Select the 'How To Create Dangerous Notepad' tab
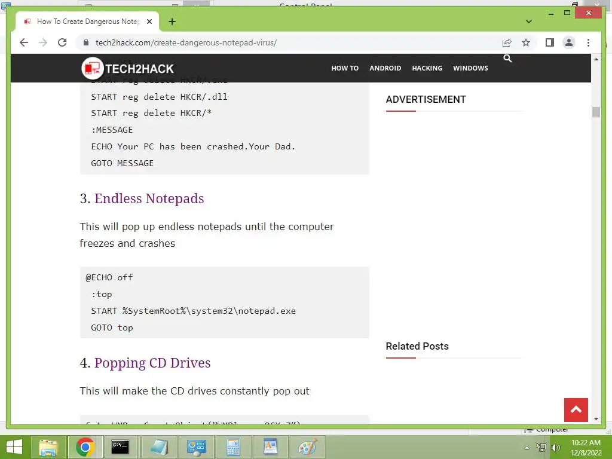 87,22
